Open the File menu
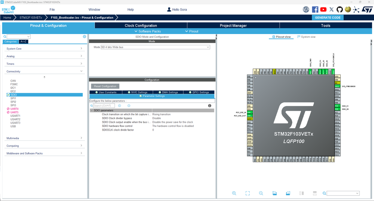Image resolution: width=374 pixels, height=201 pixels. point(52,9)
